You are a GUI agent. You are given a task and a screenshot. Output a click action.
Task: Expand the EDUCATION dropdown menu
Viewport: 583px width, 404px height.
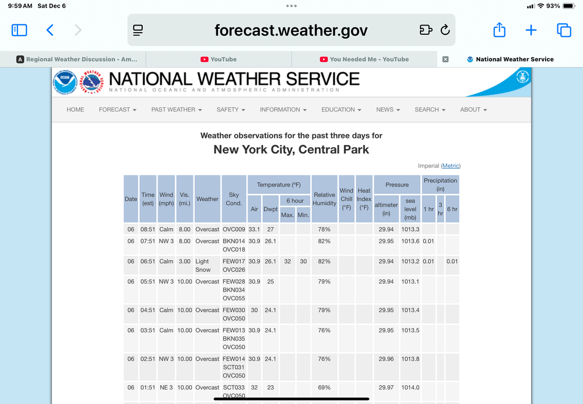[341, 109]
